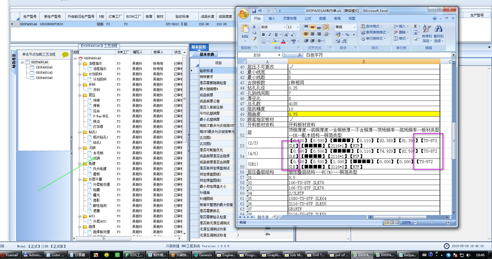Image resolution: width=492 pixels, height=259 pixels.
Task: Increase decimal places in number group
Action: pos(338,41)
